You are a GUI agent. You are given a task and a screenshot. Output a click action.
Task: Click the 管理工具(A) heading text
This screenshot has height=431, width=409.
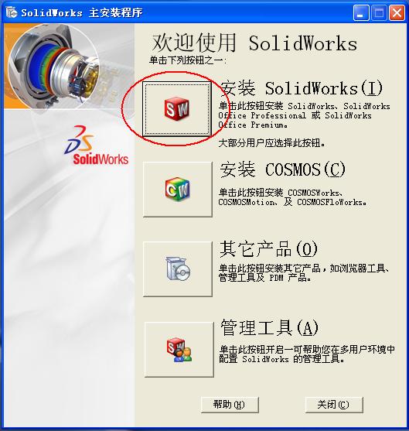click(269, 327)
